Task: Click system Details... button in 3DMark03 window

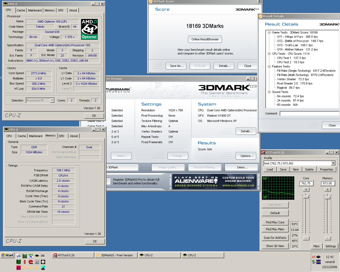Action: click(246, 131)
